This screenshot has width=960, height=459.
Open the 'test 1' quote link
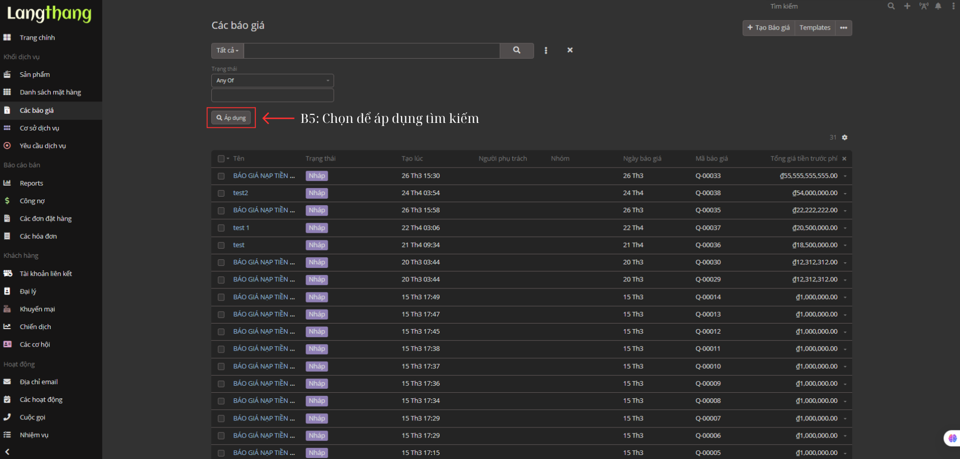(x=241, y=228)
